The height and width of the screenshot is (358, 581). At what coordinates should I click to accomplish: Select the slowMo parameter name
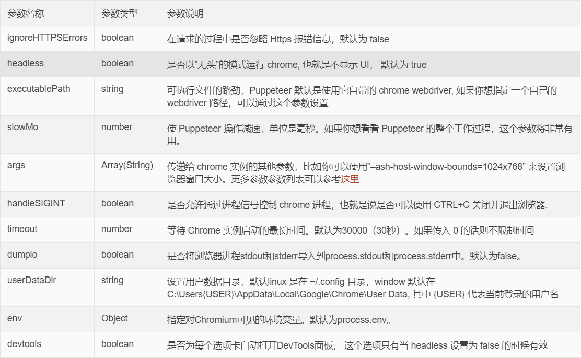click(22, 127)
